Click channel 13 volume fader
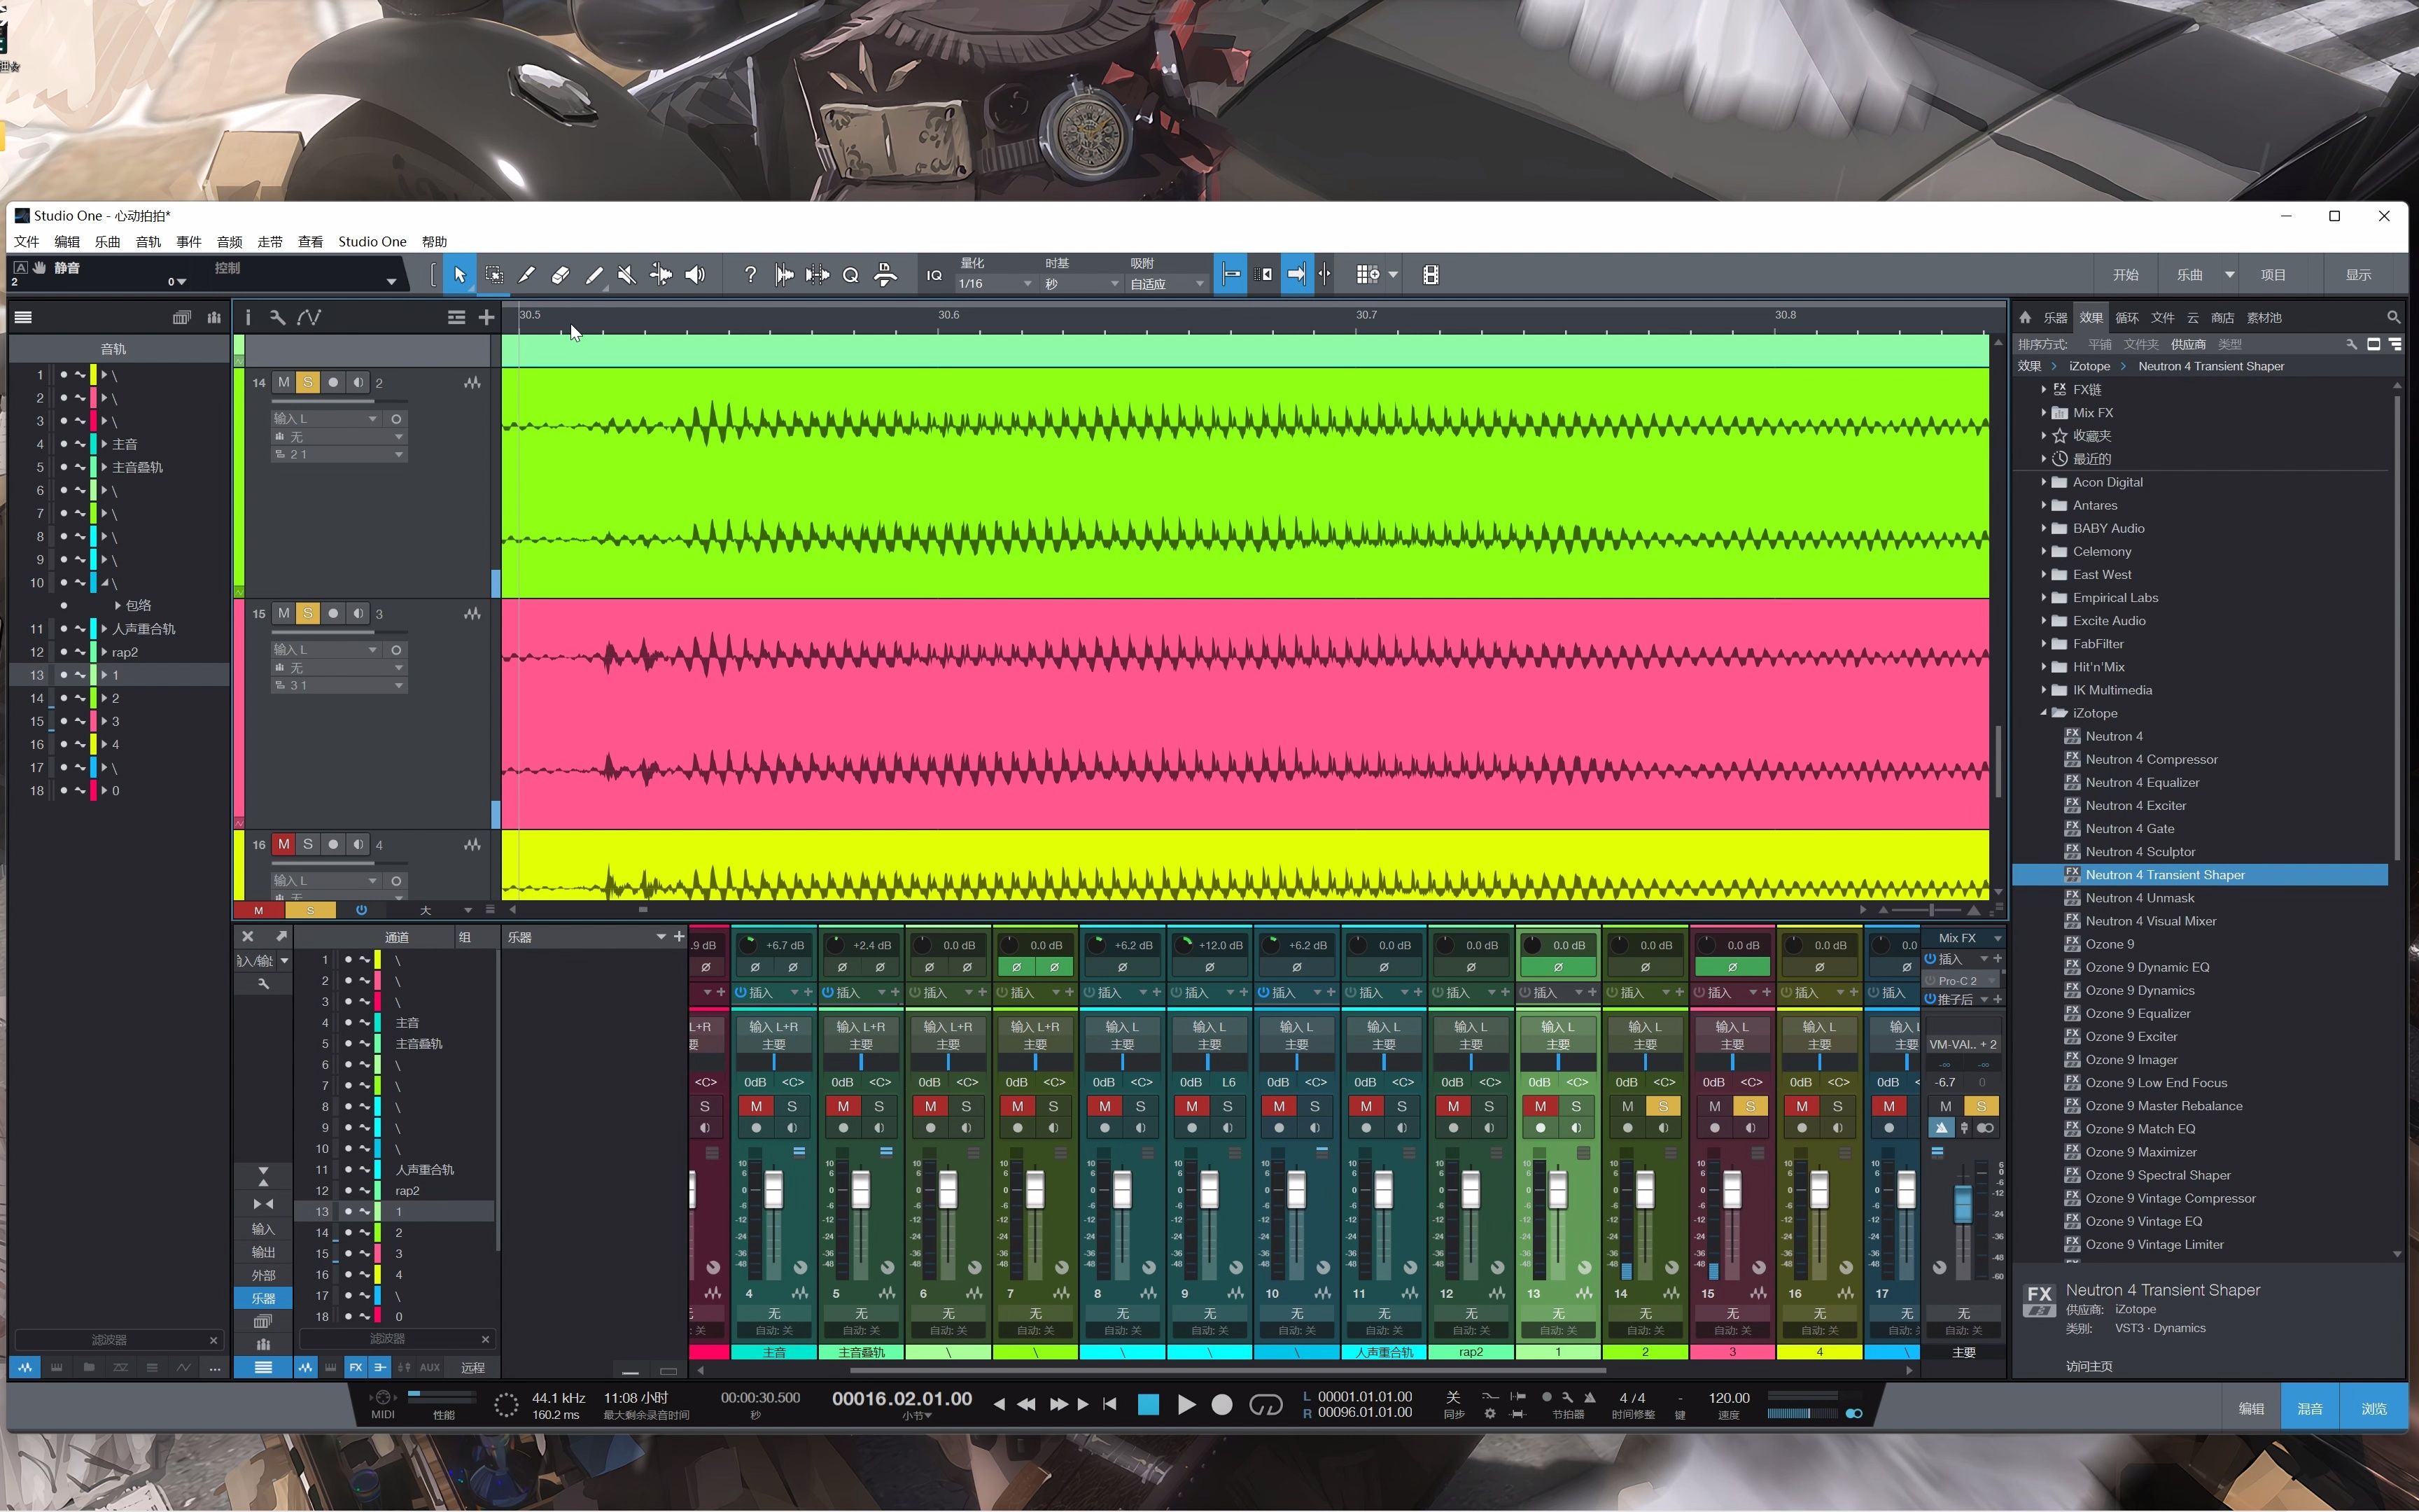2419x1512 pixels. coord(1557,1190)
